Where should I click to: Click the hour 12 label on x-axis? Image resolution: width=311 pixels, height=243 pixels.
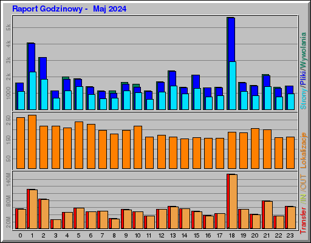click(x=161, y=236)
